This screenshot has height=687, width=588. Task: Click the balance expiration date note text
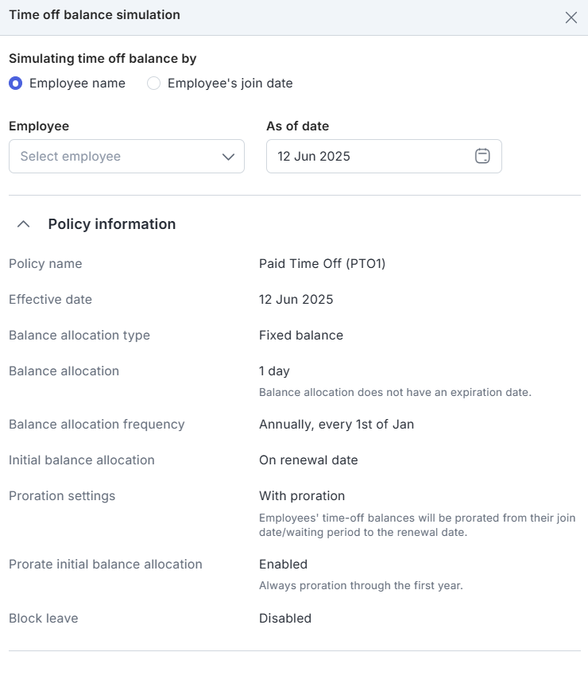[395, 392]
